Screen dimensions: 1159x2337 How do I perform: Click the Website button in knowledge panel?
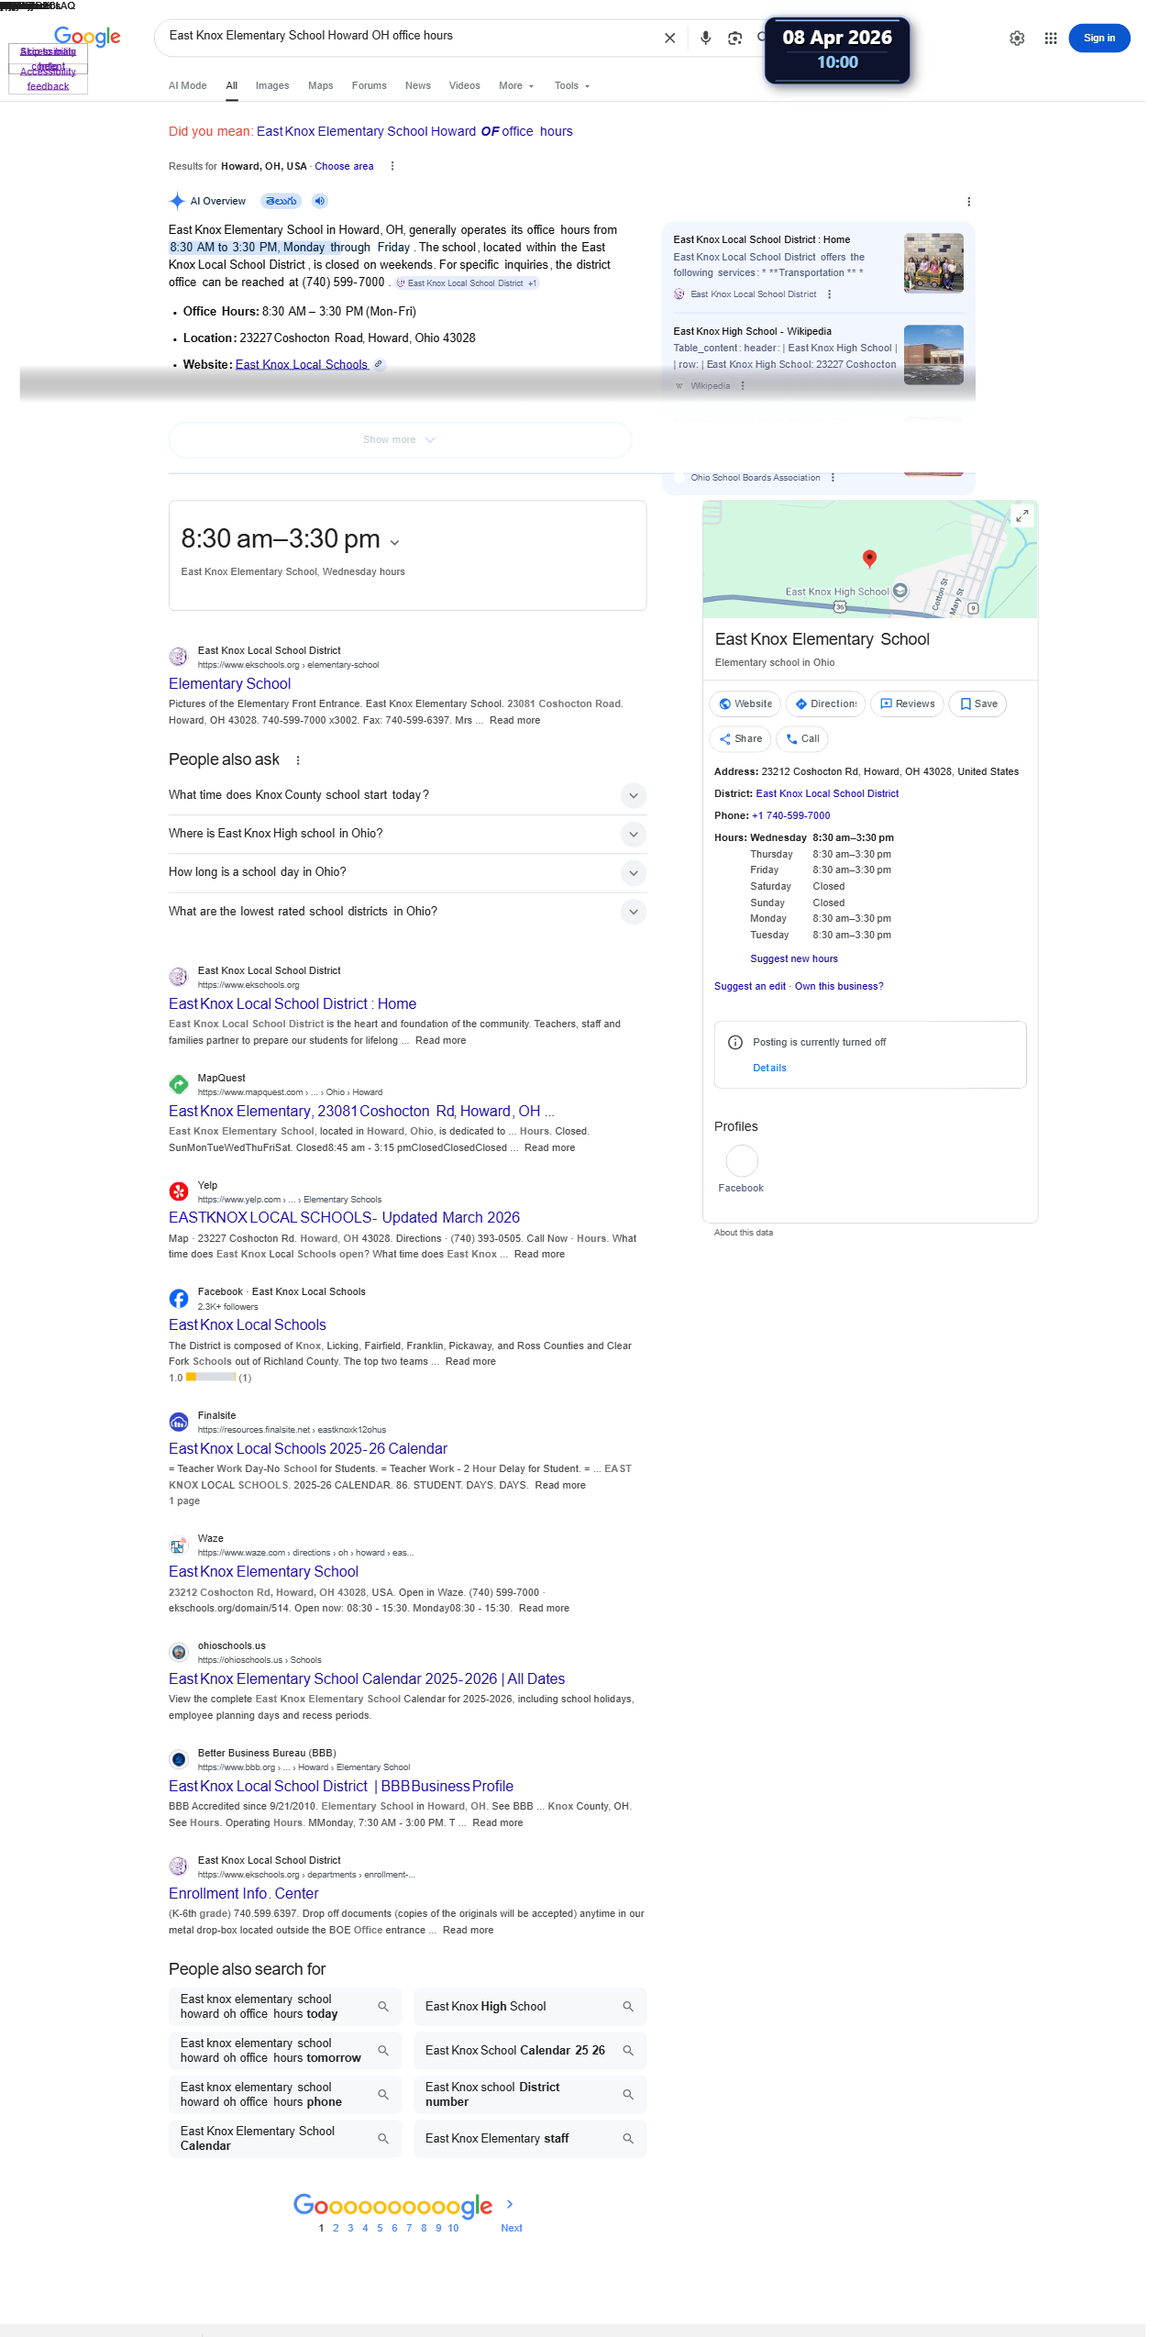(745, 703)
